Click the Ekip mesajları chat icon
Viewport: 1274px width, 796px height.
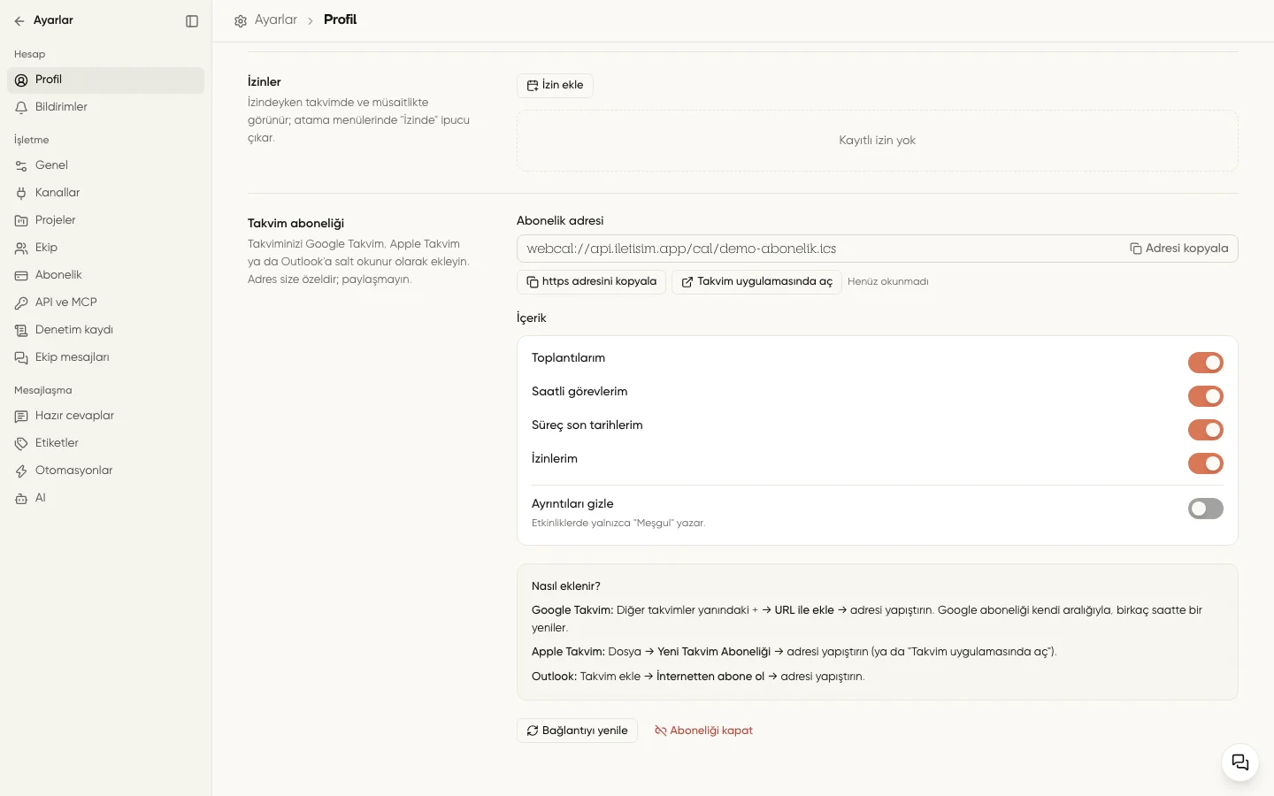(x=21, y=358)
